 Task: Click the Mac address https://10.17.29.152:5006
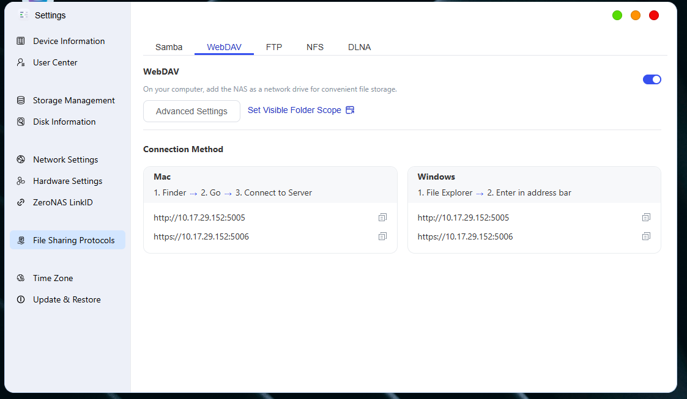click(201, 236)
